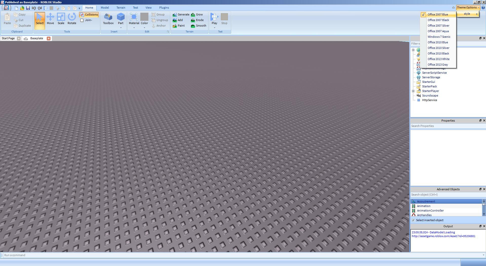Click the Color swatch in Edit group
486x266 pixels.
[x=144, y=17]
